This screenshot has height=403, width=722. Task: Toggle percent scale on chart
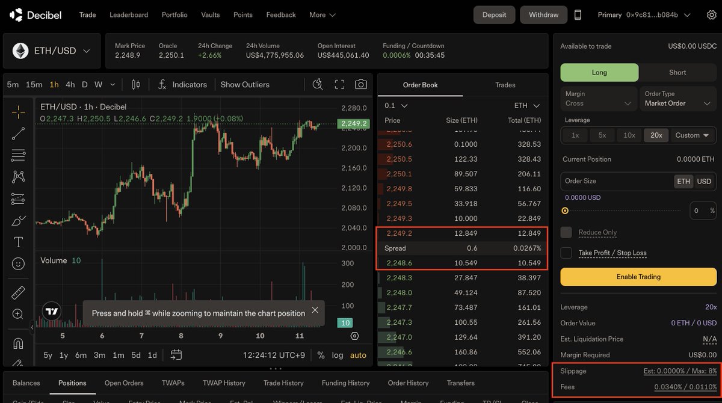tap(321, 355)
